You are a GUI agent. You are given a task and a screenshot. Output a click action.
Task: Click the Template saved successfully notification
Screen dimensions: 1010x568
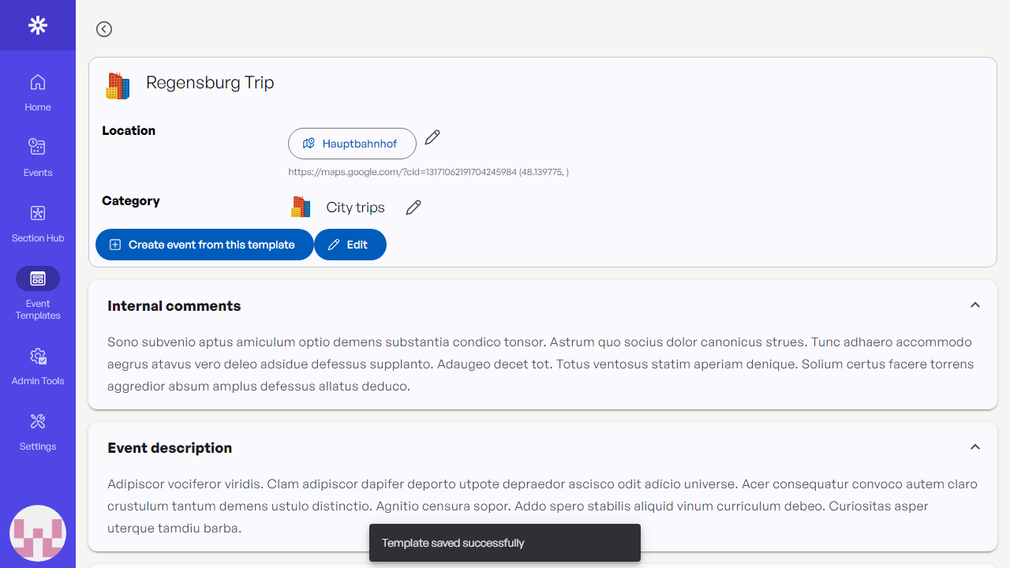[505, 543]
